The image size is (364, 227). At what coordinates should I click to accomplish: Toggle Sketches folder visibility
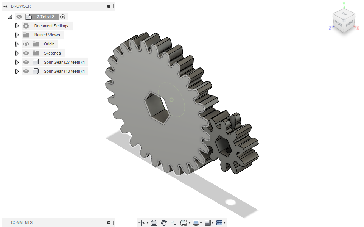coord(26,53)
